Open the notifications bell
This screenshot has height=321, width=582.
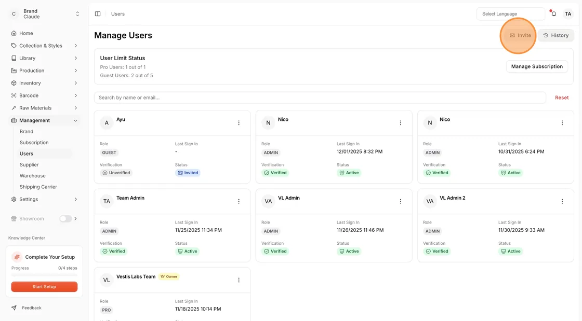pos(553,13)
